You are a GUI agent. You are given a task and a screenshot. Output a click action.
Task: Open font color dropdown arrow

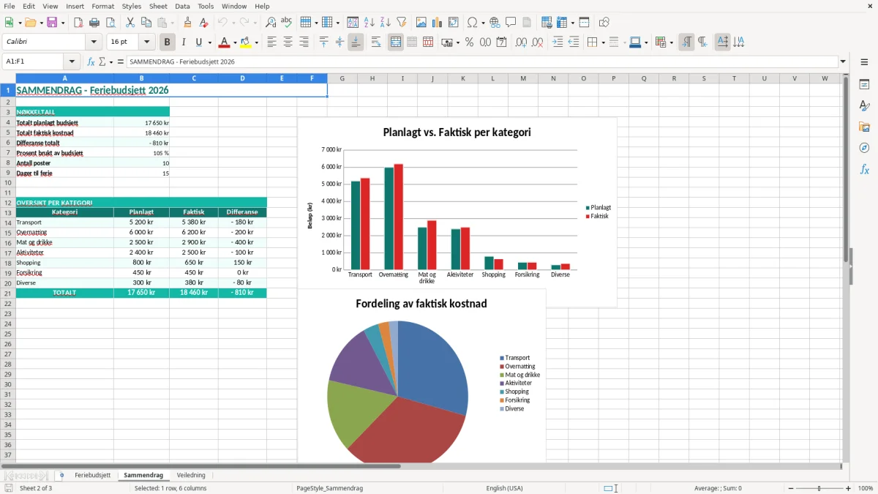pos(235,42)
